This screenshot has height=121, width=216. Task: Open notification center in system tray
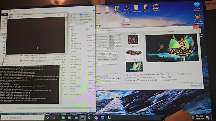(208, 118)
